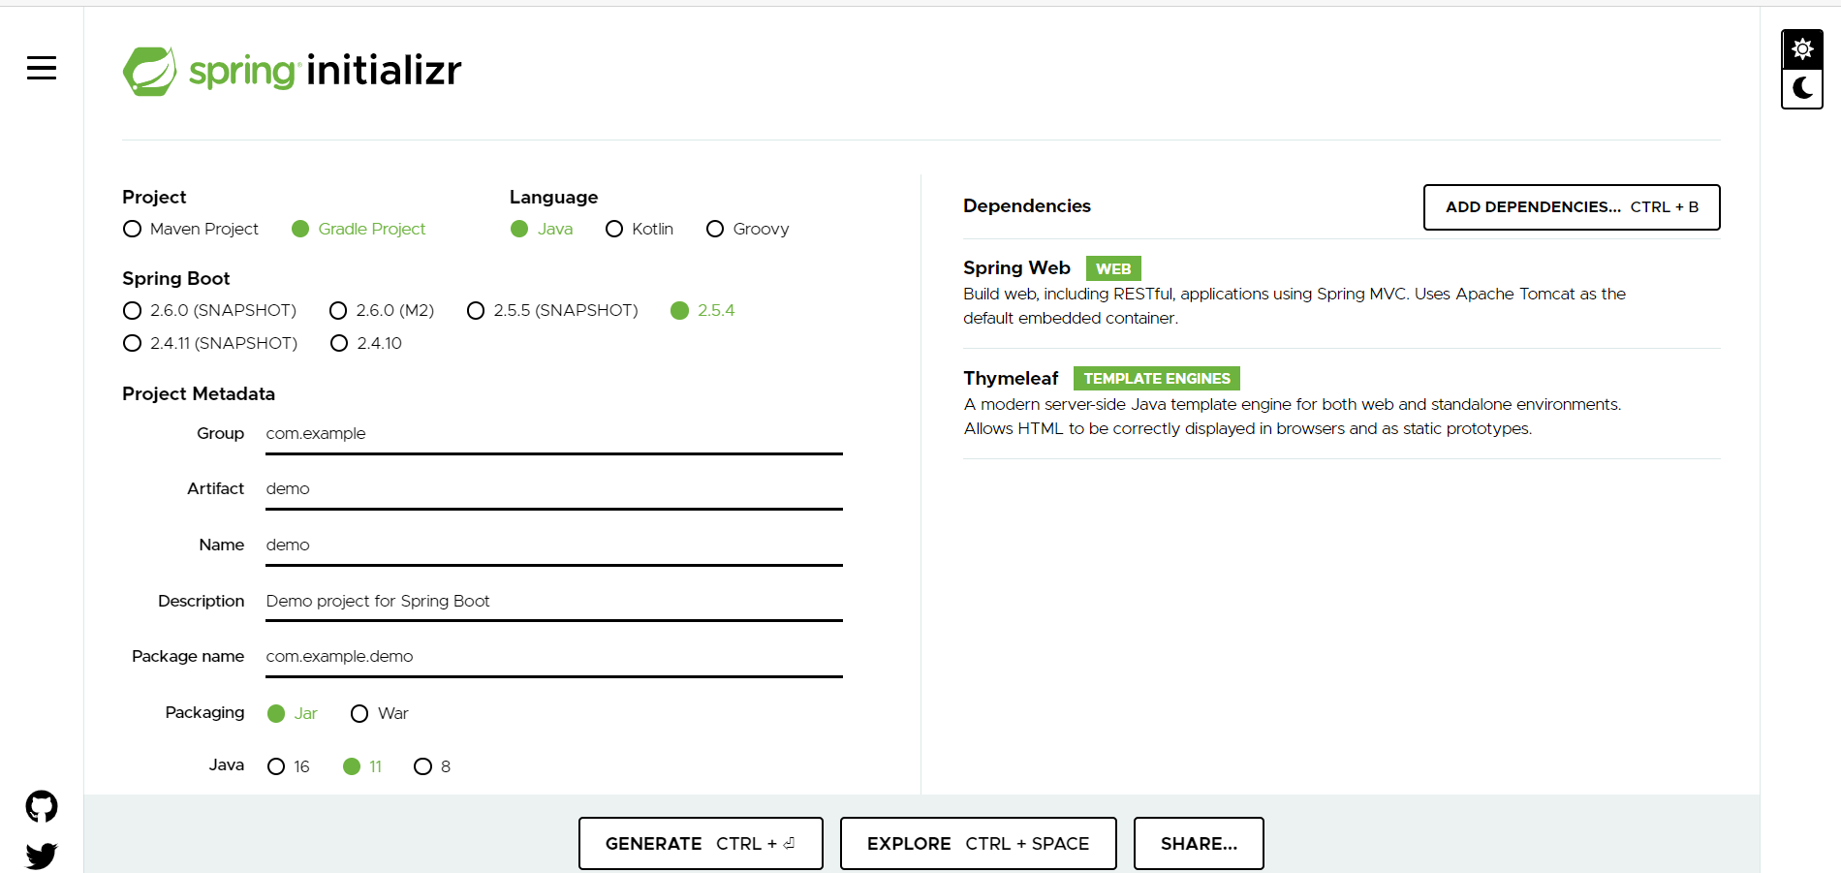1841x873 pixels.
Task: Switch to light theme sun icon
Action: pos(1802,49)
